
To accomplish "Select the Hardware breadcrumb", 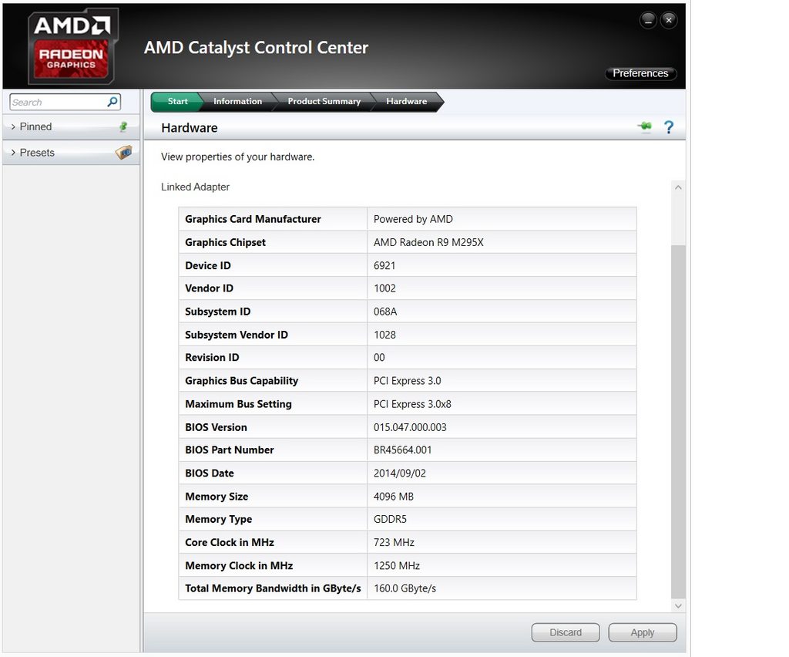I will [407, 101].
